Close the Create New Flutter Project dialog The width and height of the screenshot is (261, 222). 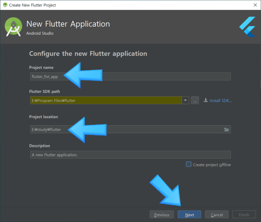[255, 5]
